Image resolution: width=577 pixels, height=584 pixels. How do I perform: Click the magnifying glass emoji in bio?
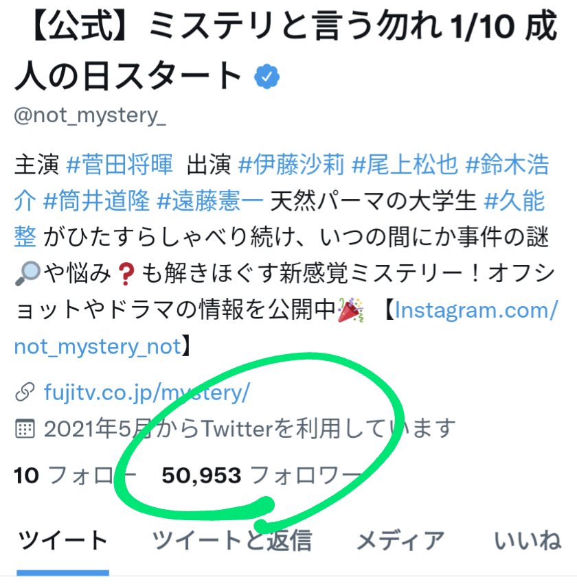click(x=27, y=273)
